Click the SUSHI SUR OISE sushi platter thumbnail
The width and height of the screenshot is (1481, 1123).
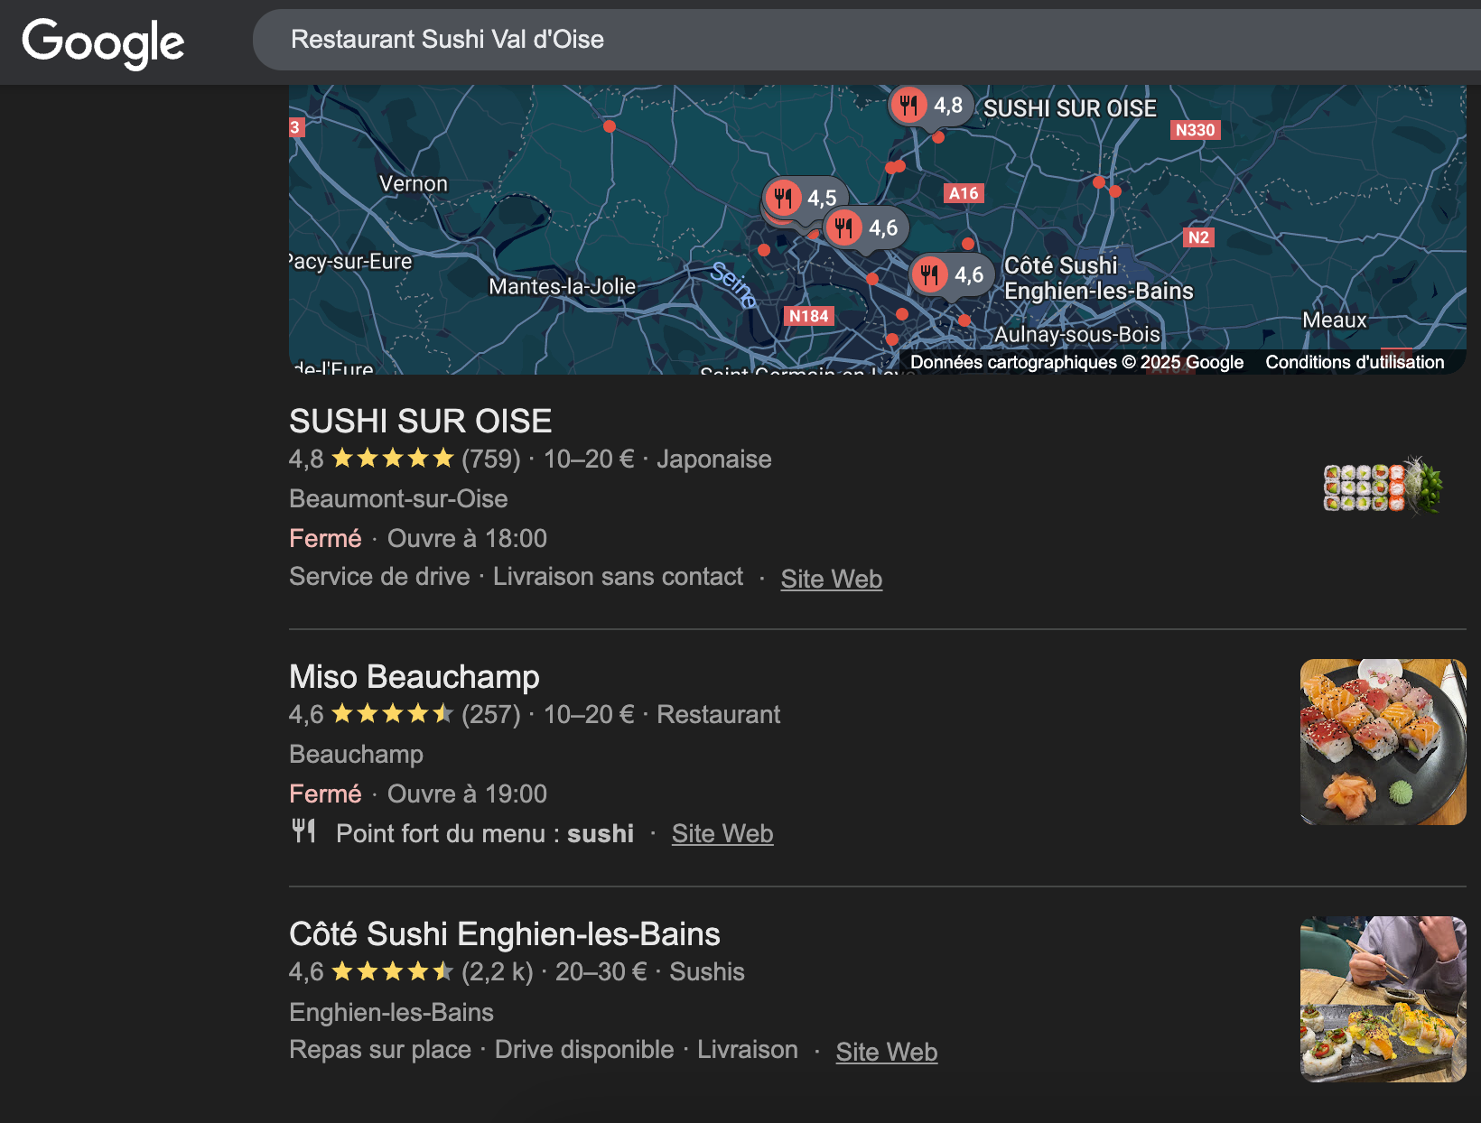[x=1383, y=487]
